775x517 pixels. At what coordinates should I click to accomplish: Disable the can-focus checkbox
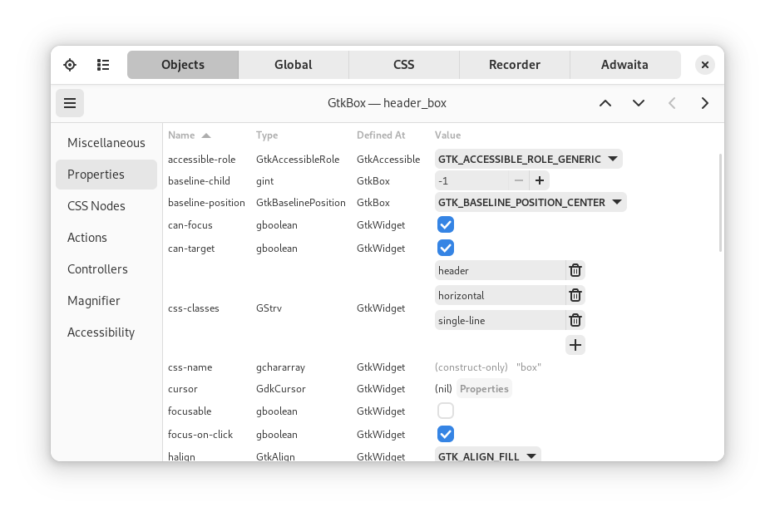coord(446,224)
